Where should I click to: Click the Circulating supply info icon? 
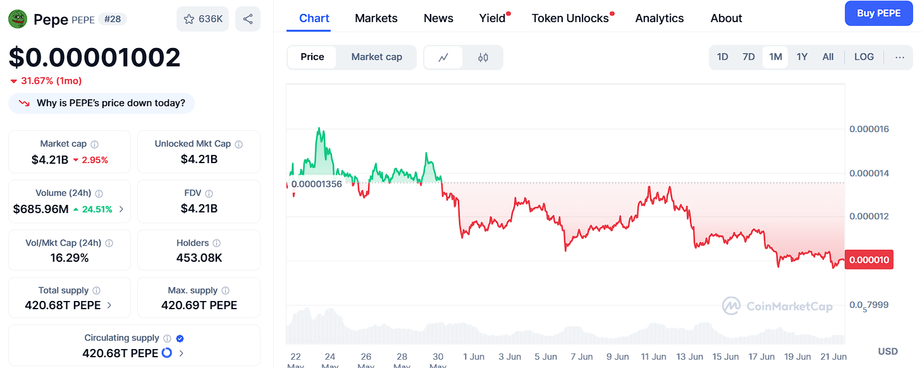coord(167,338)
